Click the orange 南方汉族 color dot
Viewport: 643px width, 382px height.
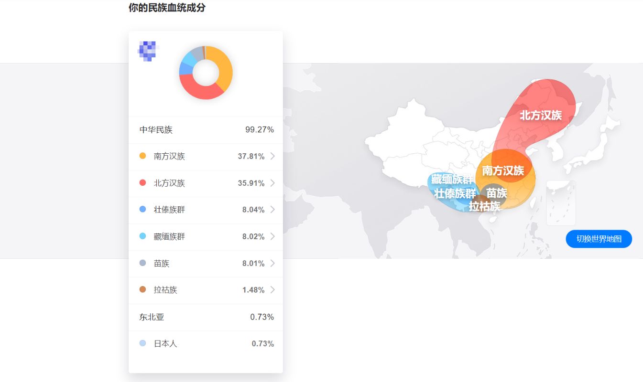tap(142, 156)
